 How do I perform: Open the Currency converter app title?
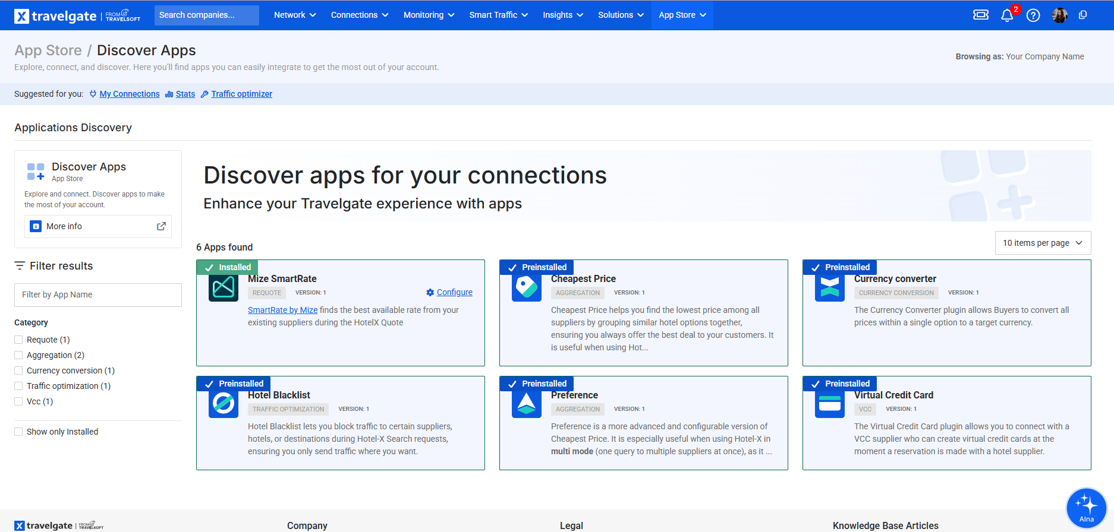895,278
